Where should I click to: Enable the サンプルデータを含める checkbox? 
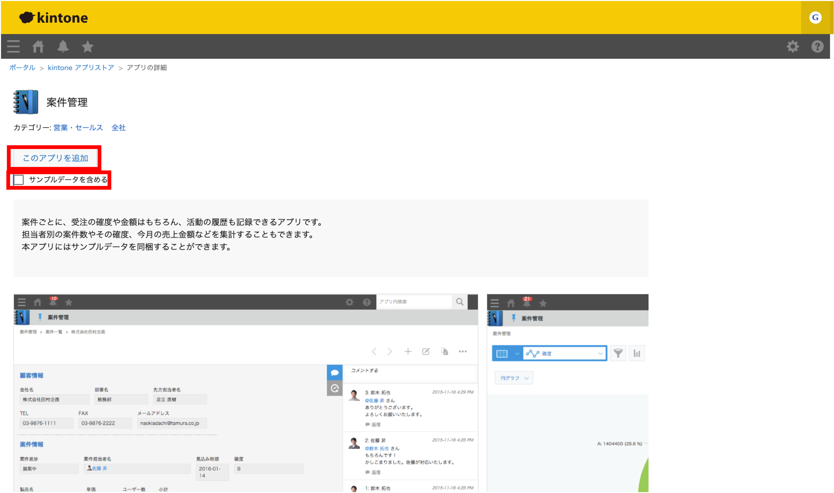pyautogui.click(x=18, y=180)
